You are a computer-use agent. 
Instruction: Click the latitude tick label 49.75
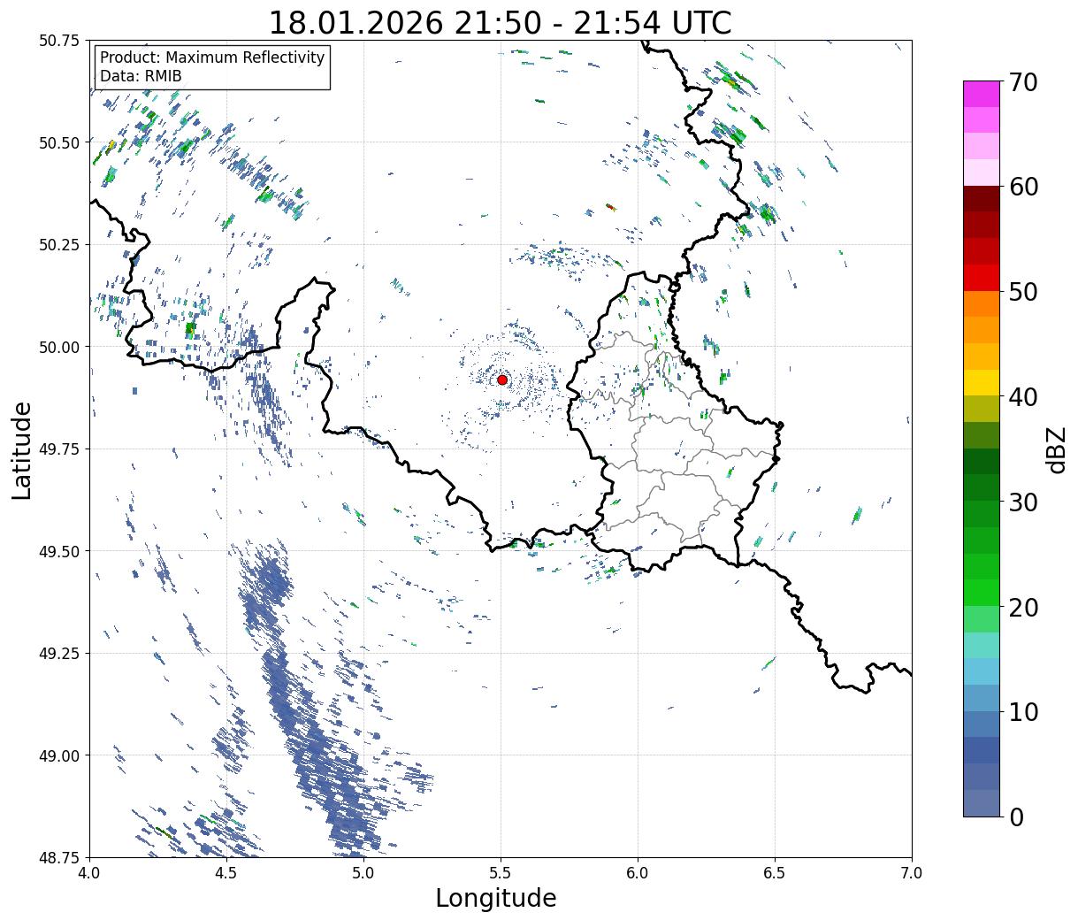pos(59,449)
